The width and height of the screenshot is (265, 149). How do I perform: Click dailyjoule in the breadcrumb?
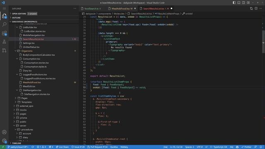click(90, 14)
